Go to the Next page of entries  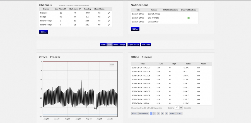pos(172,113)
